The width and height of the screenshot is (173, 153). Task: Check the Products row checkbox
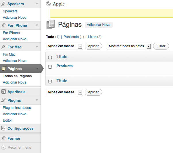pyautogui.click(x=50, y=67)
